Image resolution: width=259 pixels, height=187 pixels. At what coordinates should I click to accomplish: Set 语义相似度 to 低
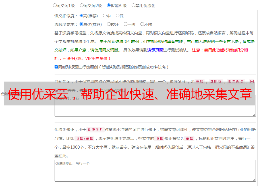point(117,16)
